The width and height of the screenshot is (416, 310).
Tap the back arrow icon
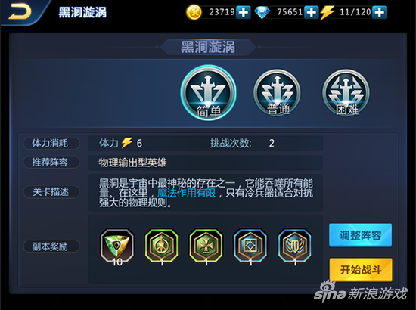coord(20,12)
